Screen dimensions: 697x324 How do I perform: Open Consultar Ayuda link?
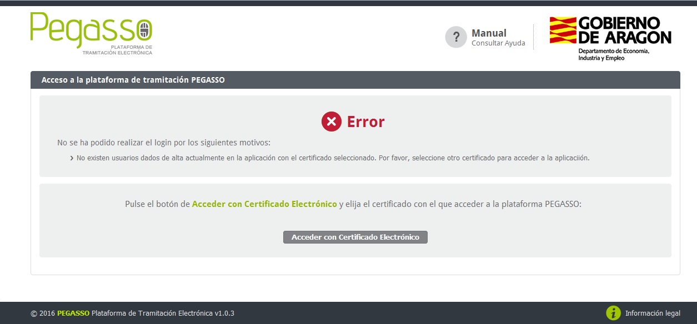click(x=498, y=43)
